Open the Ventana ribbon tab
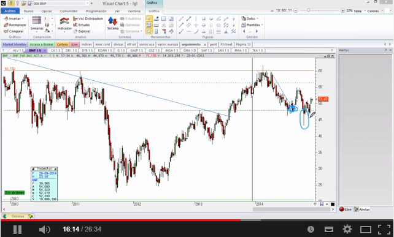Image resolution: width=394 pixels, height=237 pixels. 134,11
